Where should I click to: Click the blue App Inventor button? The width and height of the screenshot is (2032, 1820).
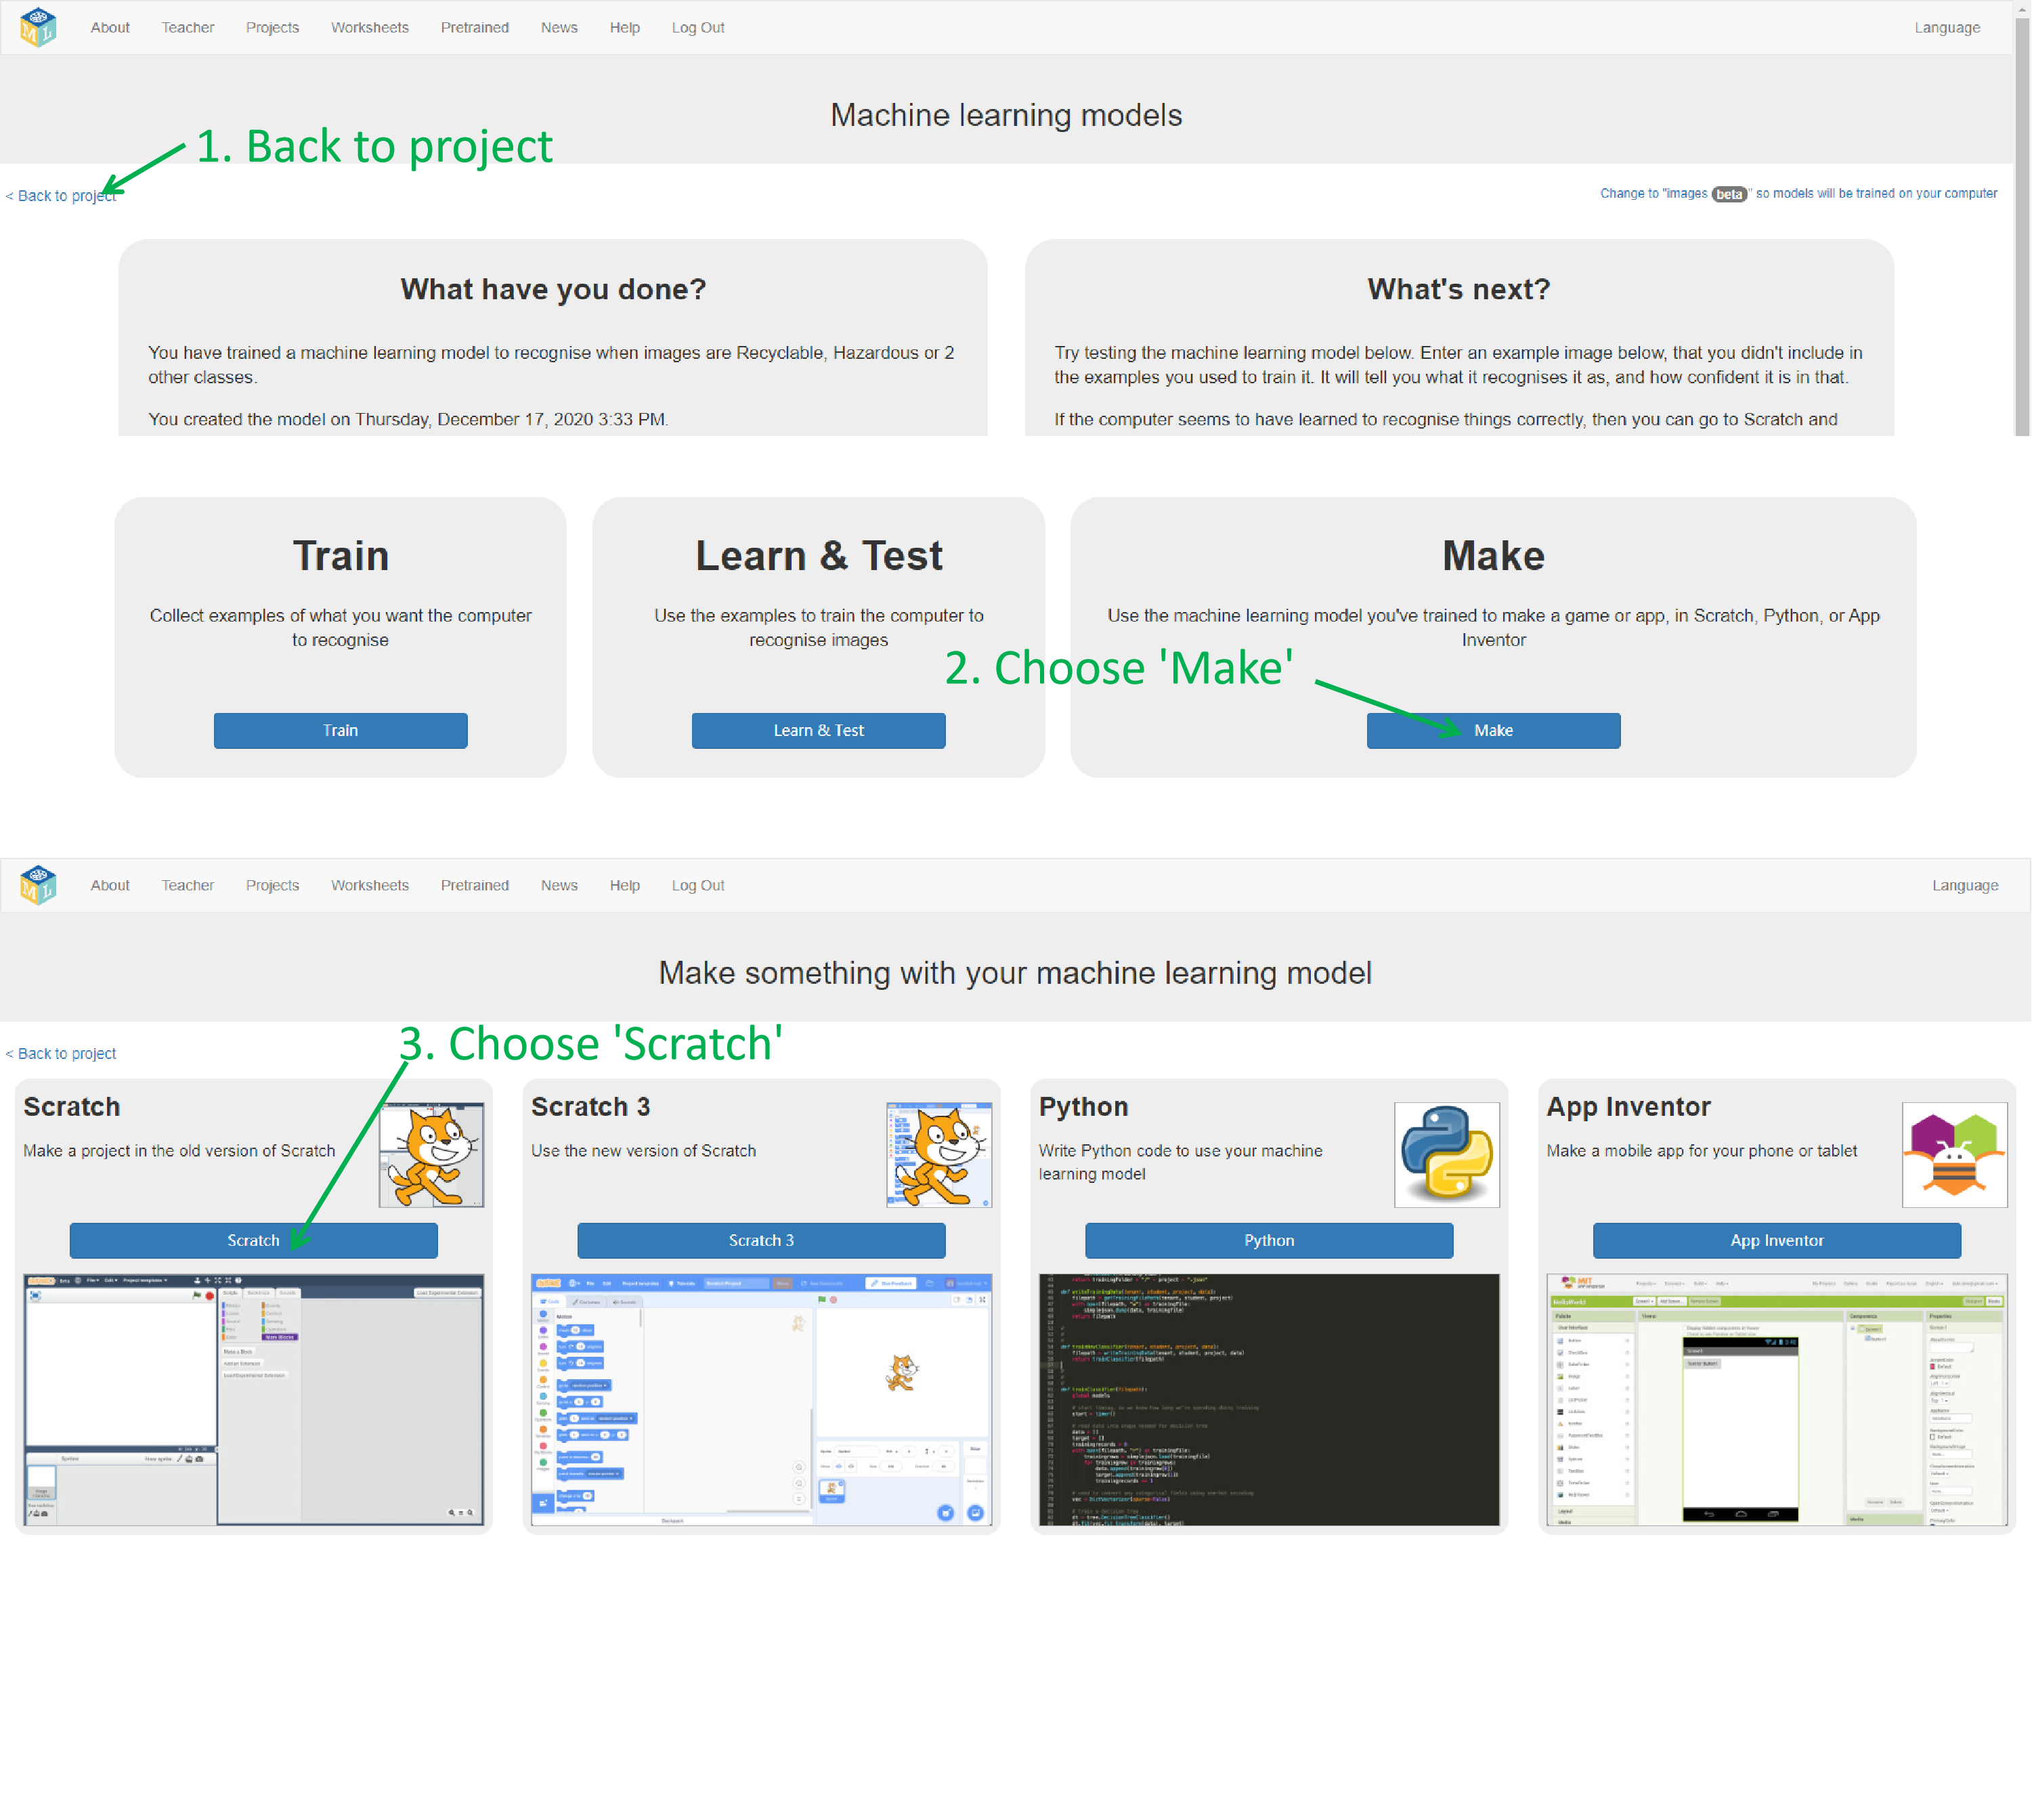pyautogui.click(x=1777, y=1240)
